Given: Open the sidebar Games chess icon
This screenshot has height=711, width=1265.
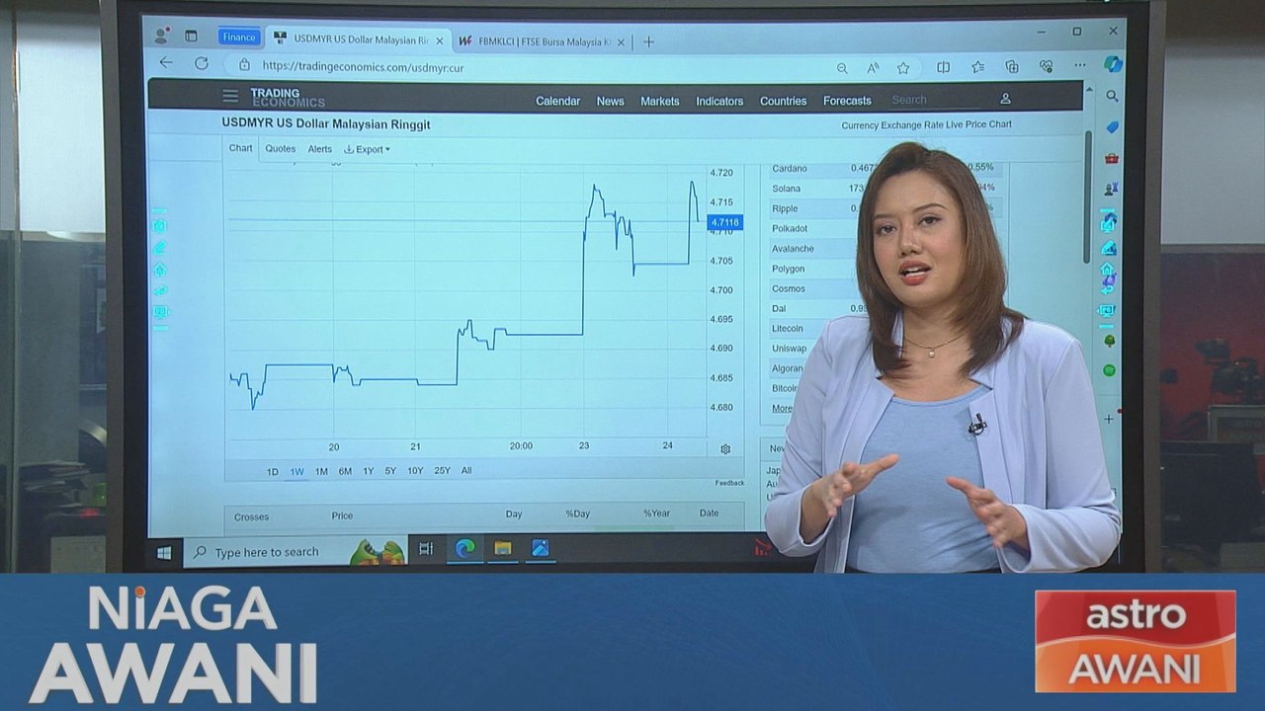Looking at the screenshot, I should (1112, 188).
